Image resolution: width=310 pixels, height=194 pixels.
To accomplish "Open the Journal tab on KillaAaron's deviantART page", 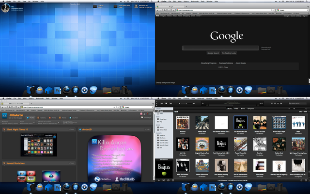I will [x=74, y=117].
